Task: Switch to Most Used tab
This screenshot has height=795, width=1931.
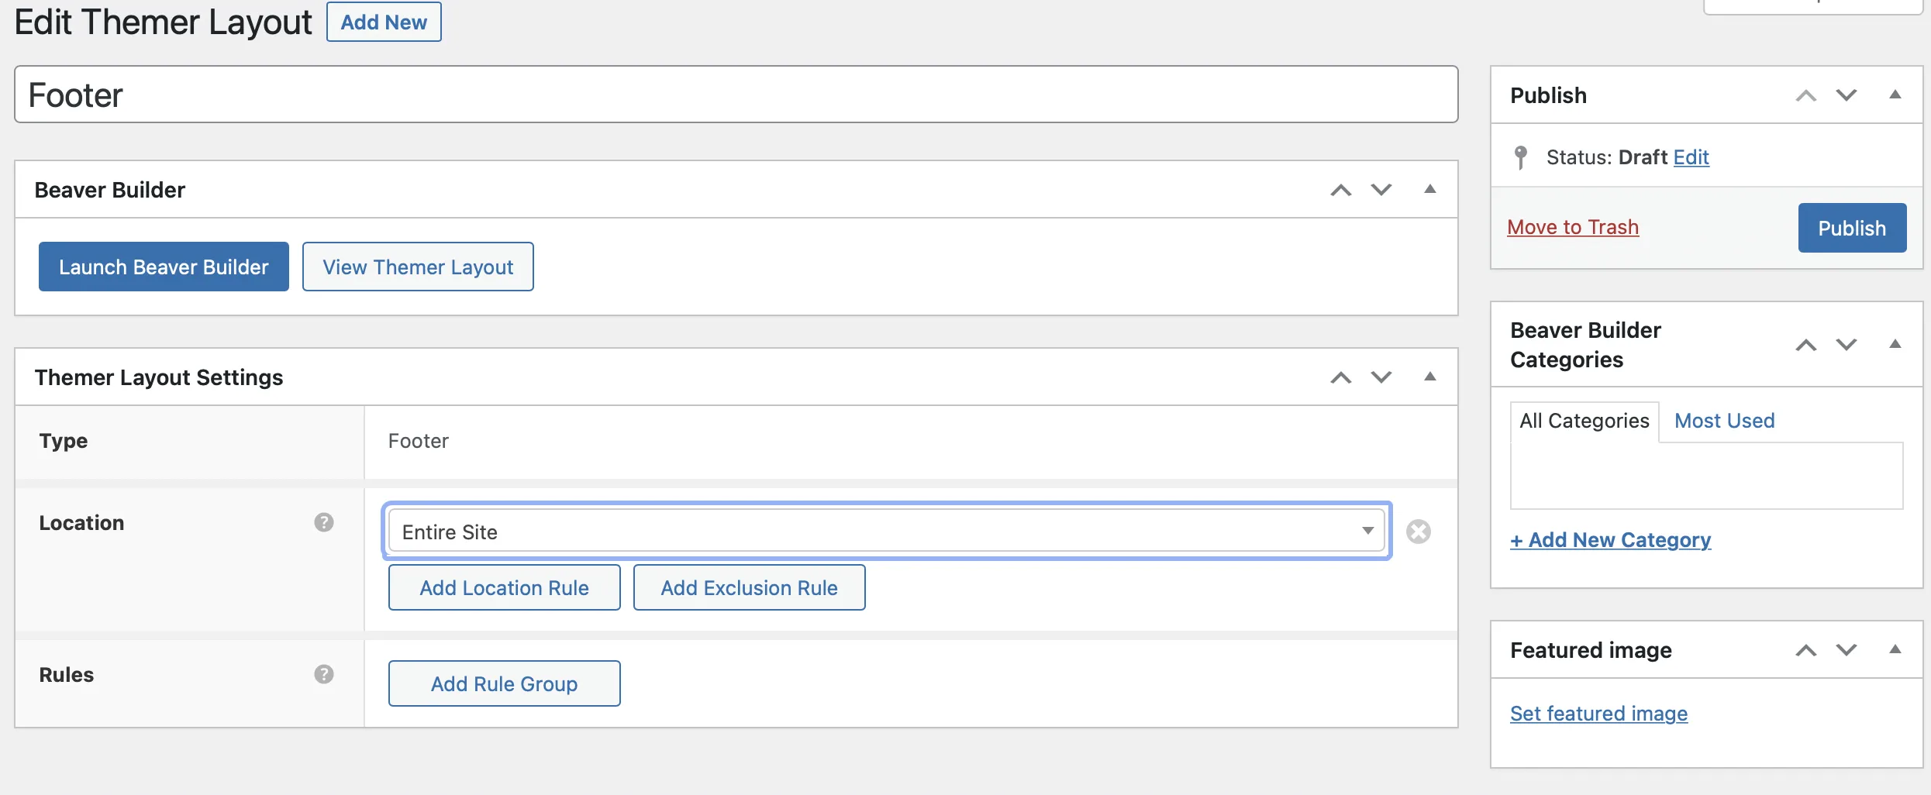Action: [x=1724, y=421]
